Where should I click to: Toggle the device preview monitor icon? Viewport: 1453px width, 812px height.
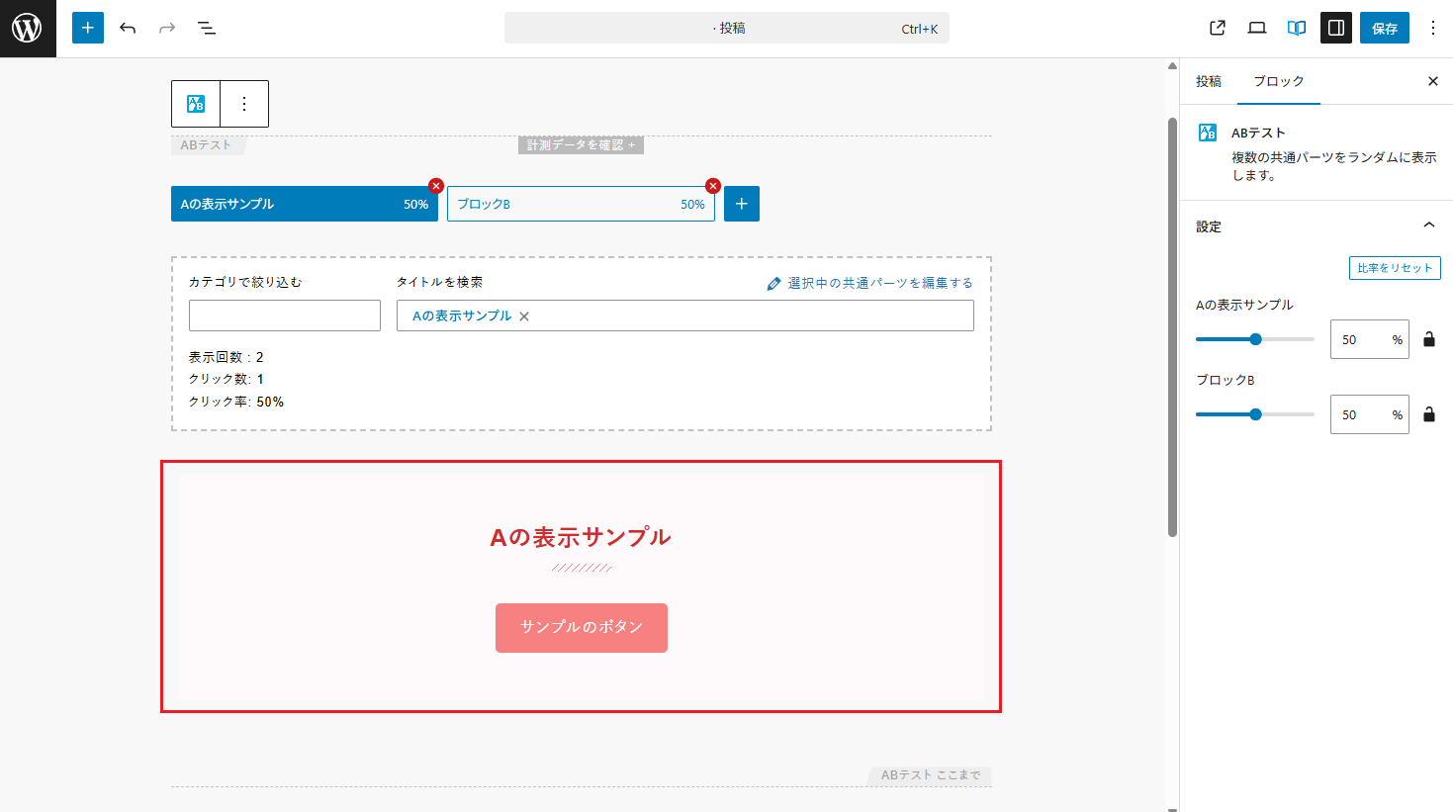(x=1256, y=28)
